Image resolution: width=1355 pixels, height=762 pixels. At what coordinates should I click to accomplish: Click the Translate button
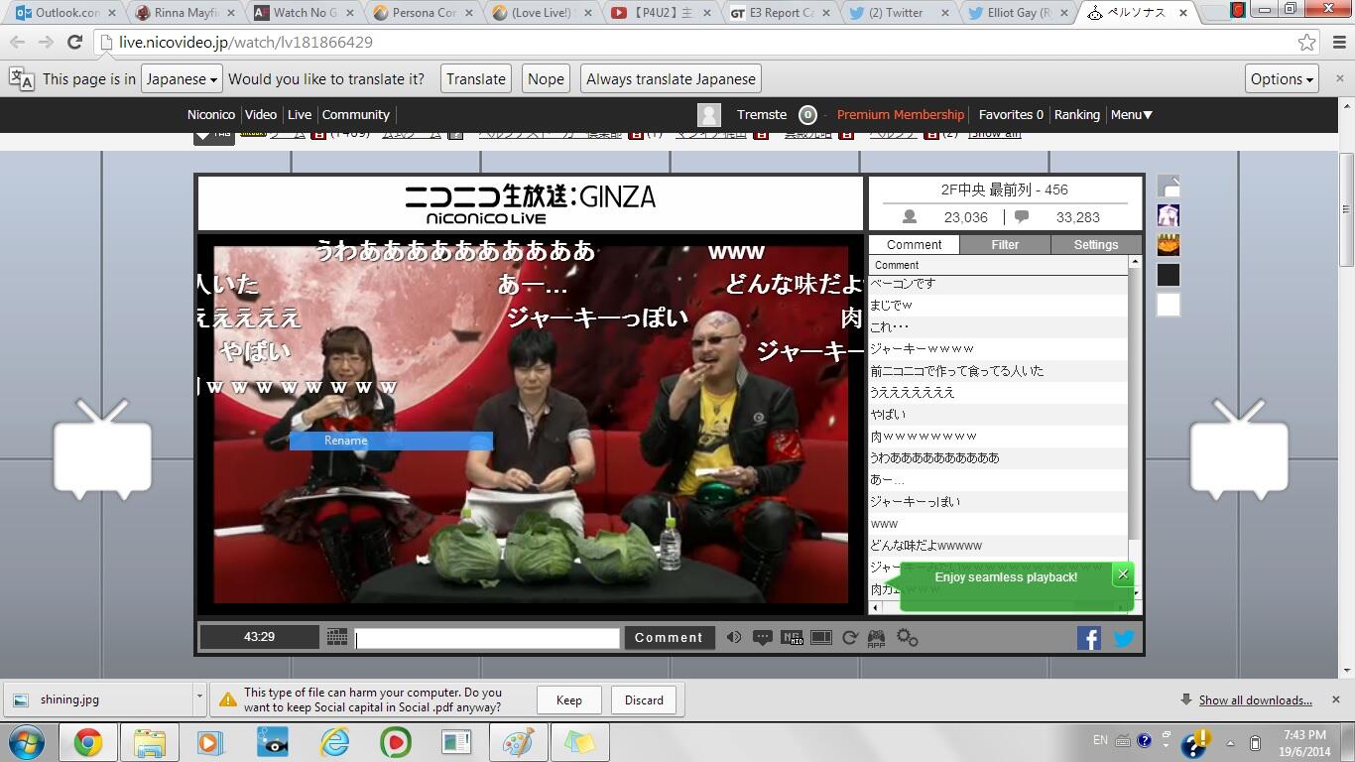(476, 79)
